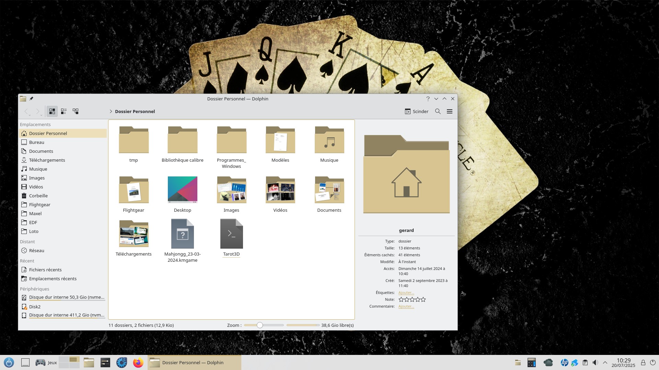The width and height of the screenshot is (659, 370).
Task: Click the show desktop icon in taskbar
Action: pos(25,362)
